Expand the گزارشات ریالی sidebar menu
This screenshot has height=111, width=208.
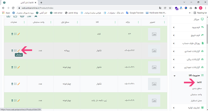(189, 59)
